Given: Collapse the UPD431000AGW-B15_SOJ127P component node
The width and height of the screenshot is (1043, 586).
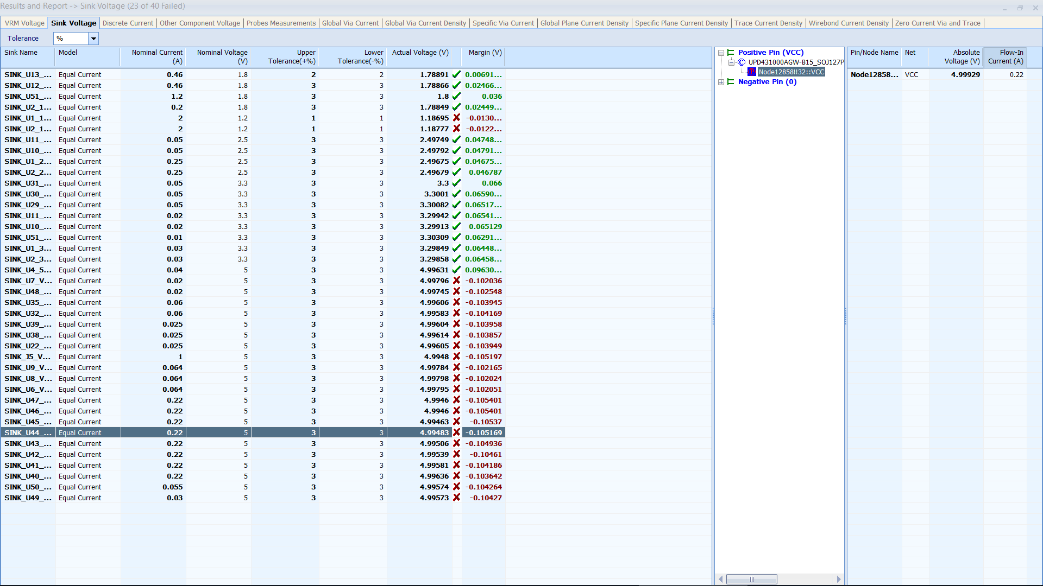Looking at the screenshot, I should [732, 62].
